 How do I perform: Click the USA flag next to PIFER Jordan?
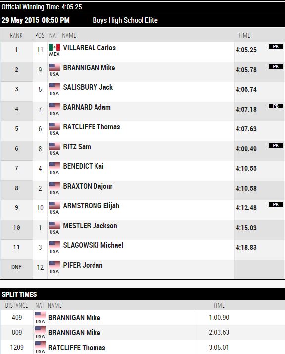click(54, 265)
